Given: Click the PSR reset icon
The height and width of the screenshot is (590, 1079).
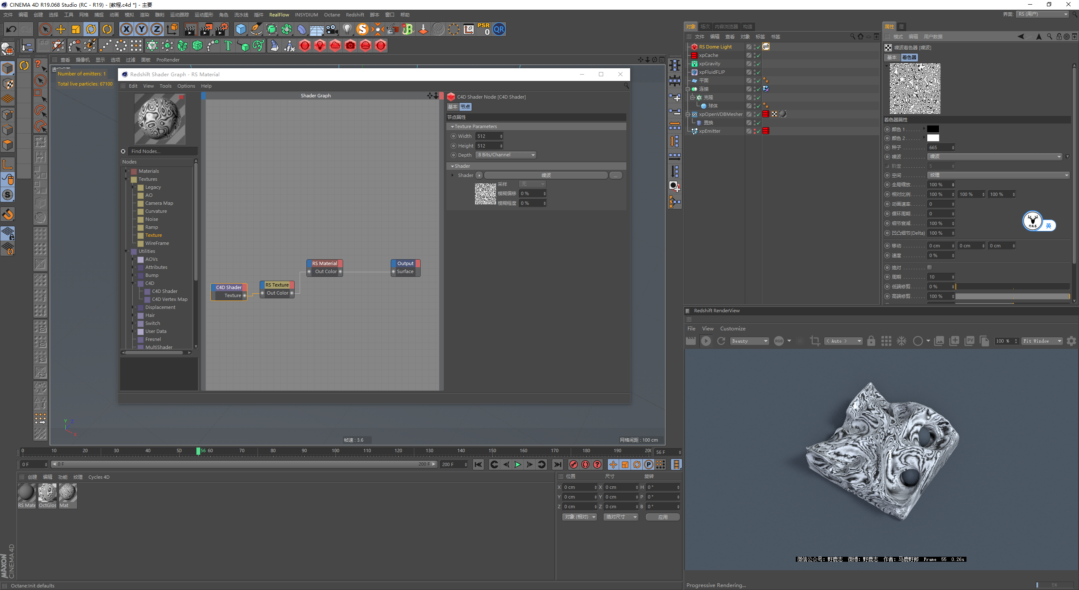Looking at the screenshot, I should (x=484, y=29).
